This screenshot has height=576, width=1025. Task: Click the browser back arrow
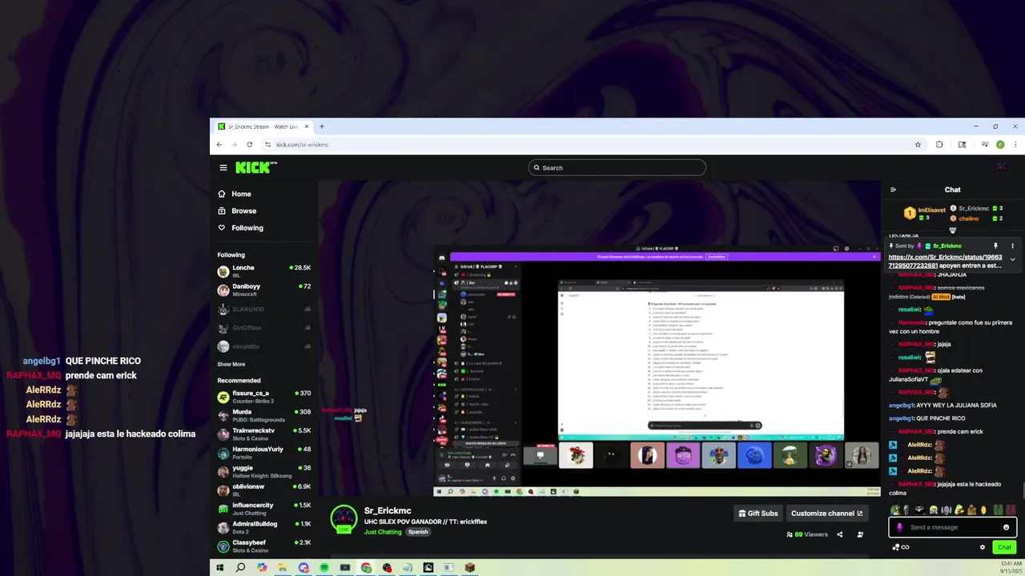pos(219,145)
